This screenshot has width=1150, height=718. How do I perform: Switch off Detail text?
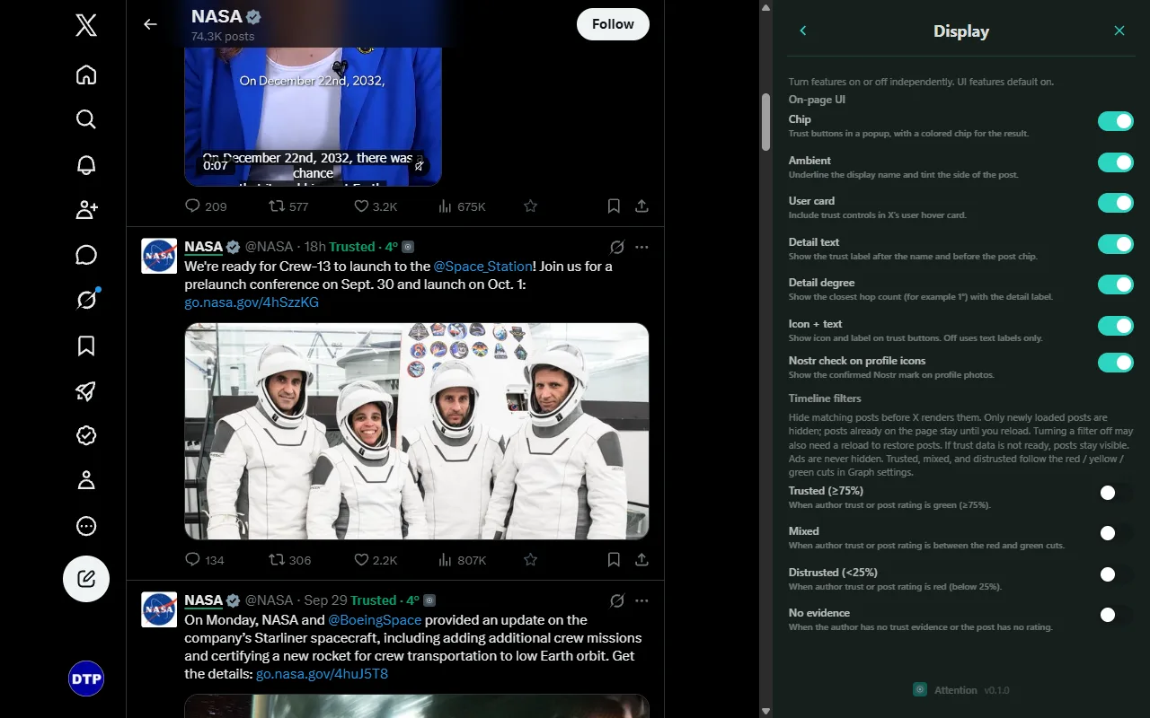pos(1115,244)
